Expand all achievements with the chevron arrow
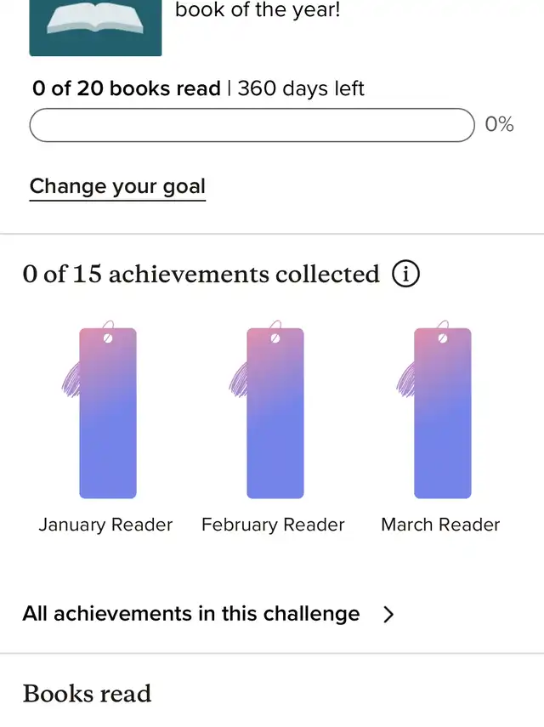 pos(388,615)
